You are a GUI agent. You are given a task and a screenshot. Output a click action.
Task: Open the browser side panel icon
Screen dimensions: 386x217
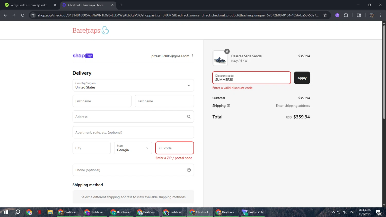359,15
